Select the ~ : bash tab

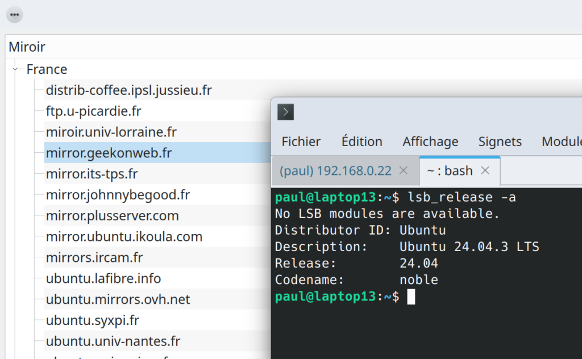(x=449, y=170)
